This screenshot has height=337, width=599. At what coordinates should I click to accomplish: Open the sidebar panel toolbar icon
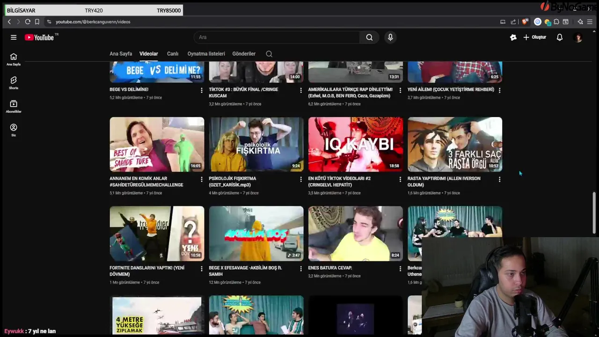point(565,22)
